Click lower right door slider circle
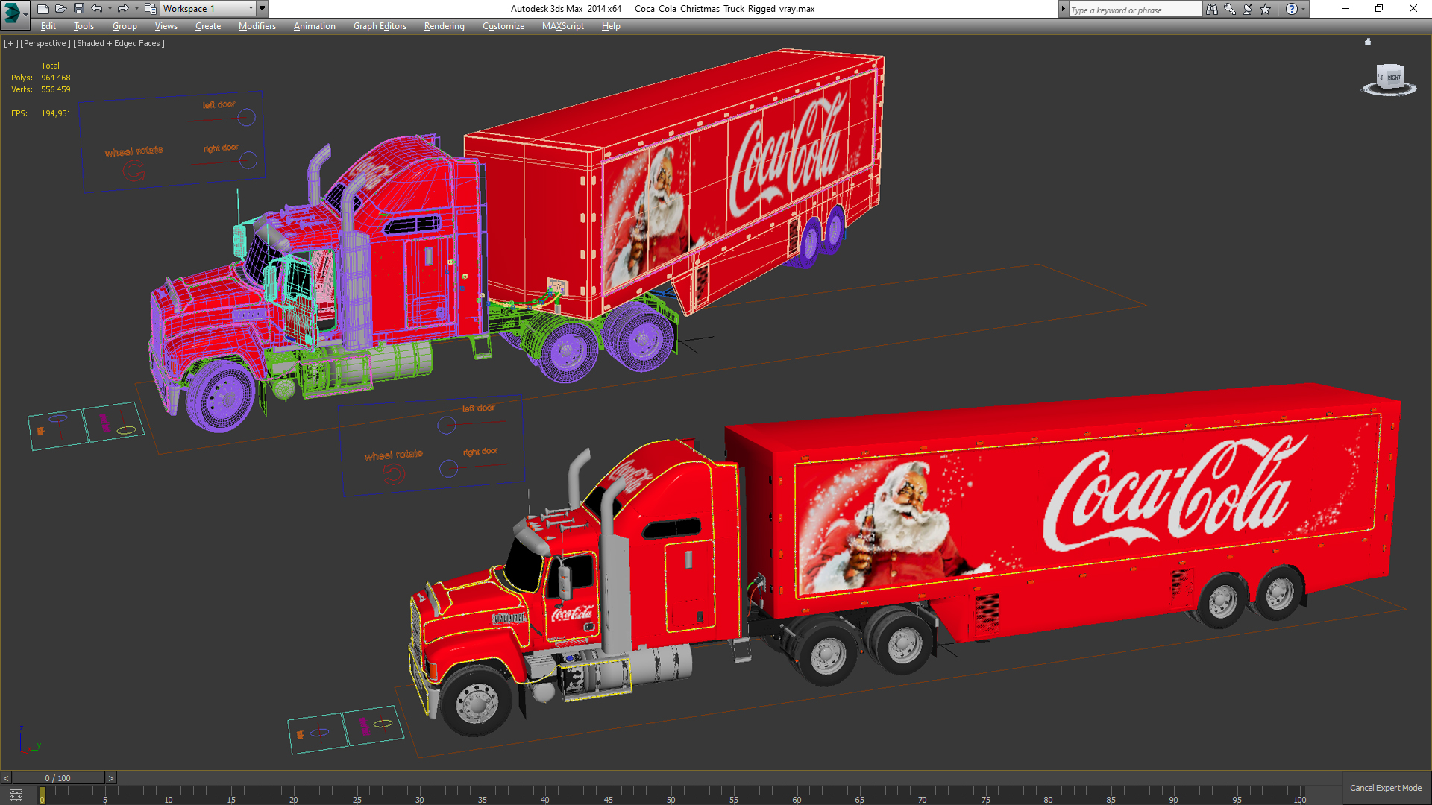The height and width of the screenshot is (805, 1432). (449, 468)
